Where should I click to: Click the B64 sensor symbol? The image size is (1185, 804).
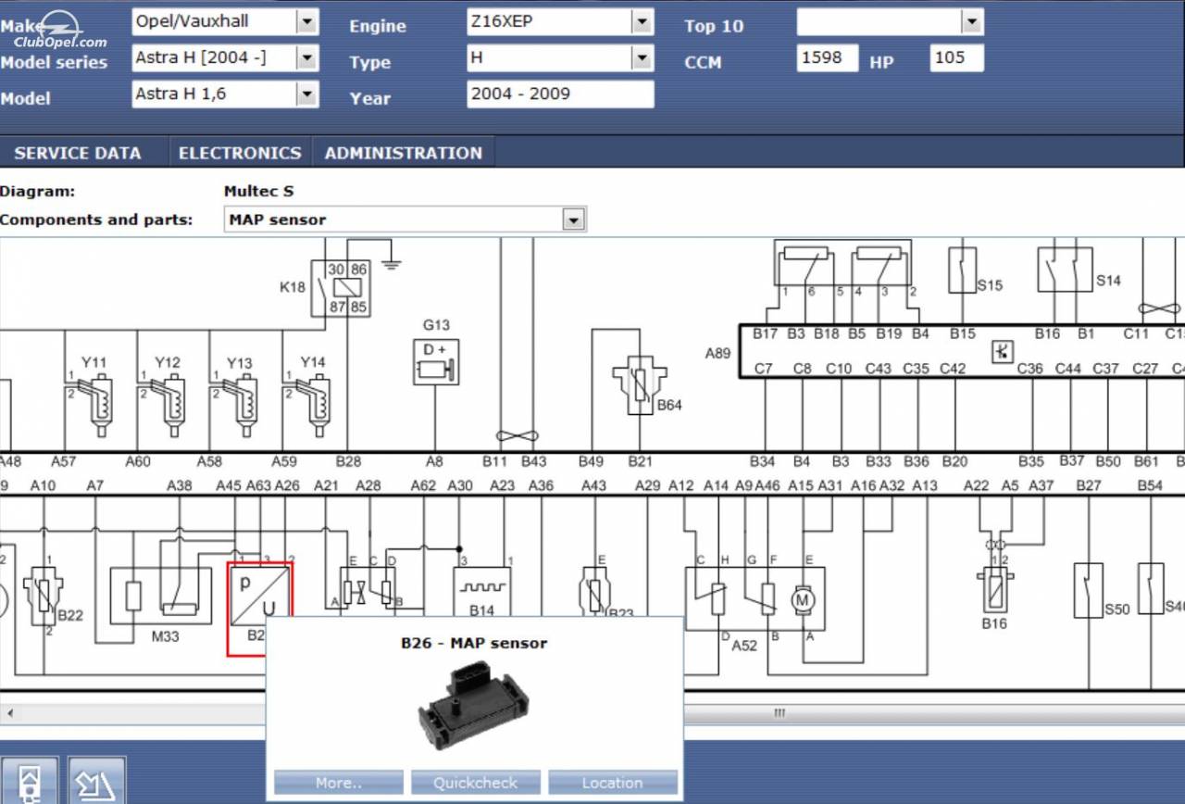(x=640, y=383)
